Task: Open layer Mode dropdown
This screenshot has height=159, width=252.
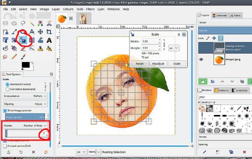Action: (225, 23)
